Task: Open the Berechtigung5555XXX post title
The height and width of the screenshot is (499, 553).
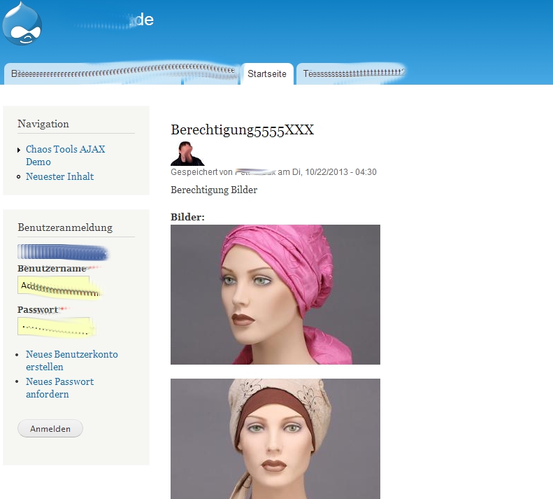Action: (242, 130)
